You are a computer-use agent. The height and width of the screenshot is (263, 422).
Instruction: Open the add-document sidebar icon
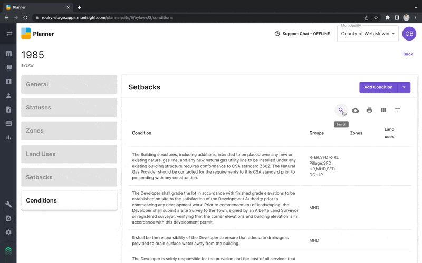(8, 109)
